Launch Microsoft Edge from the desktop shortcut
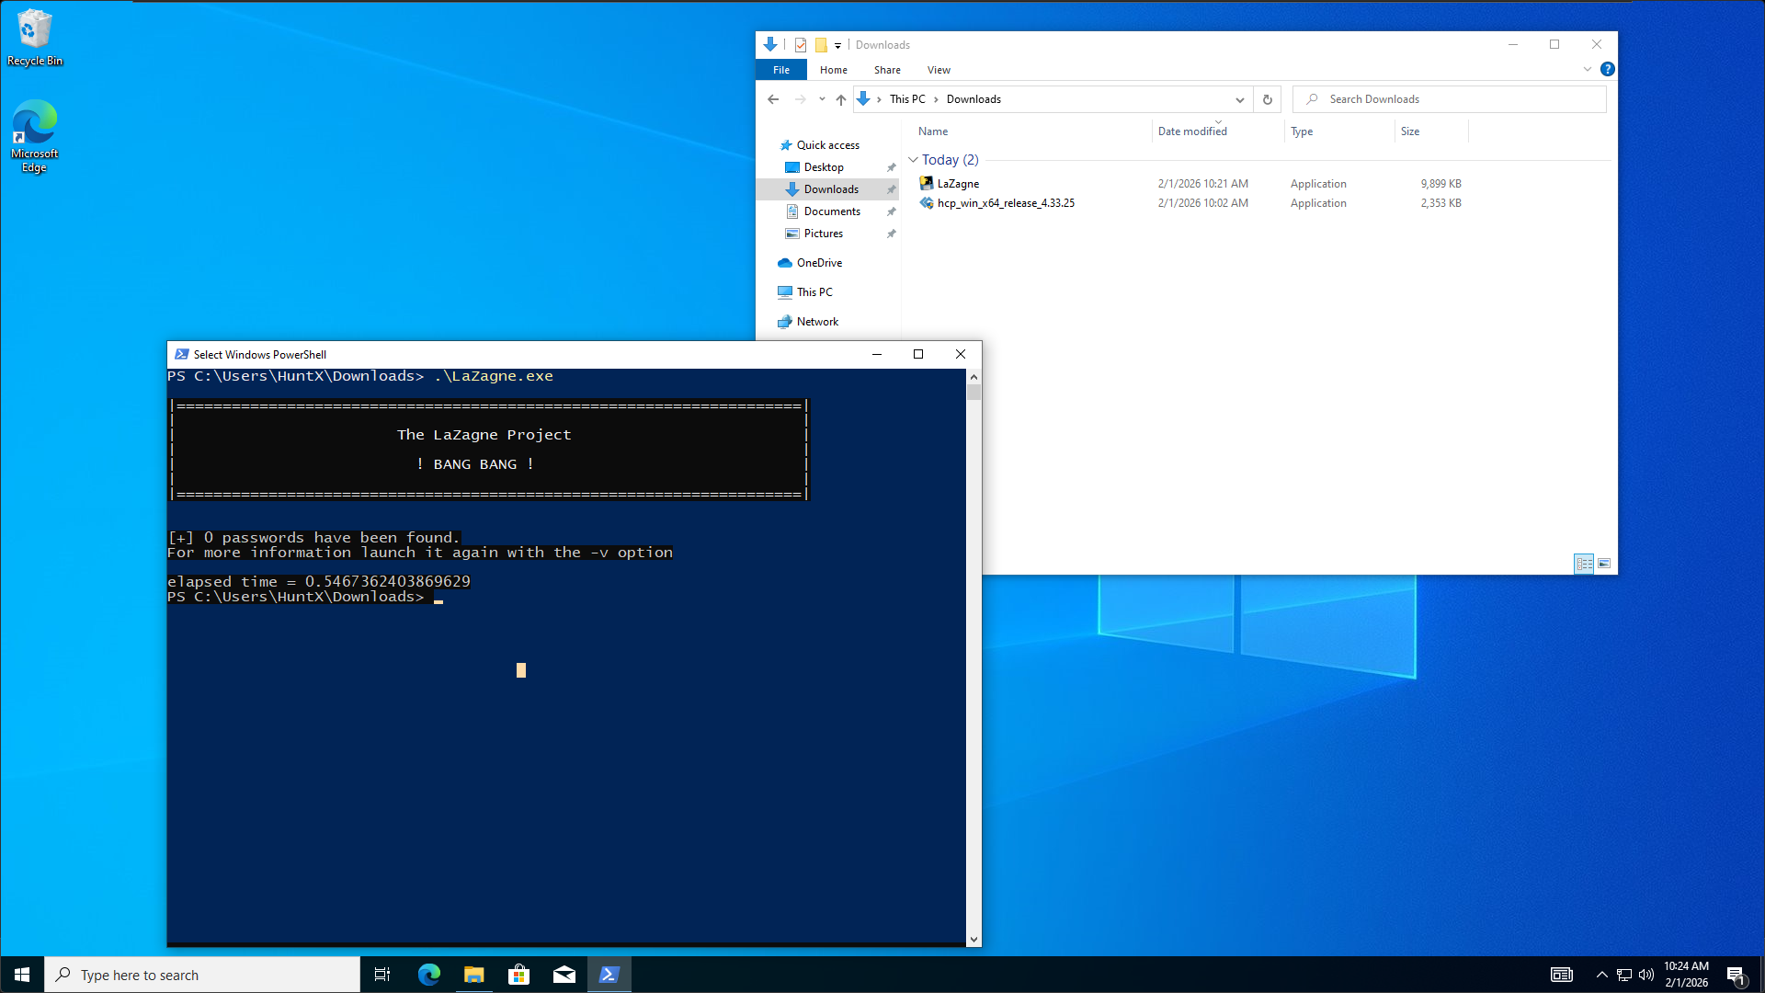 click(x=35, y=136)
